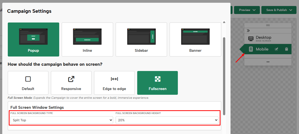Screen dimensions: 299x134
Task: Click the Desktop monitor icon
Action: tap(251, 39)
